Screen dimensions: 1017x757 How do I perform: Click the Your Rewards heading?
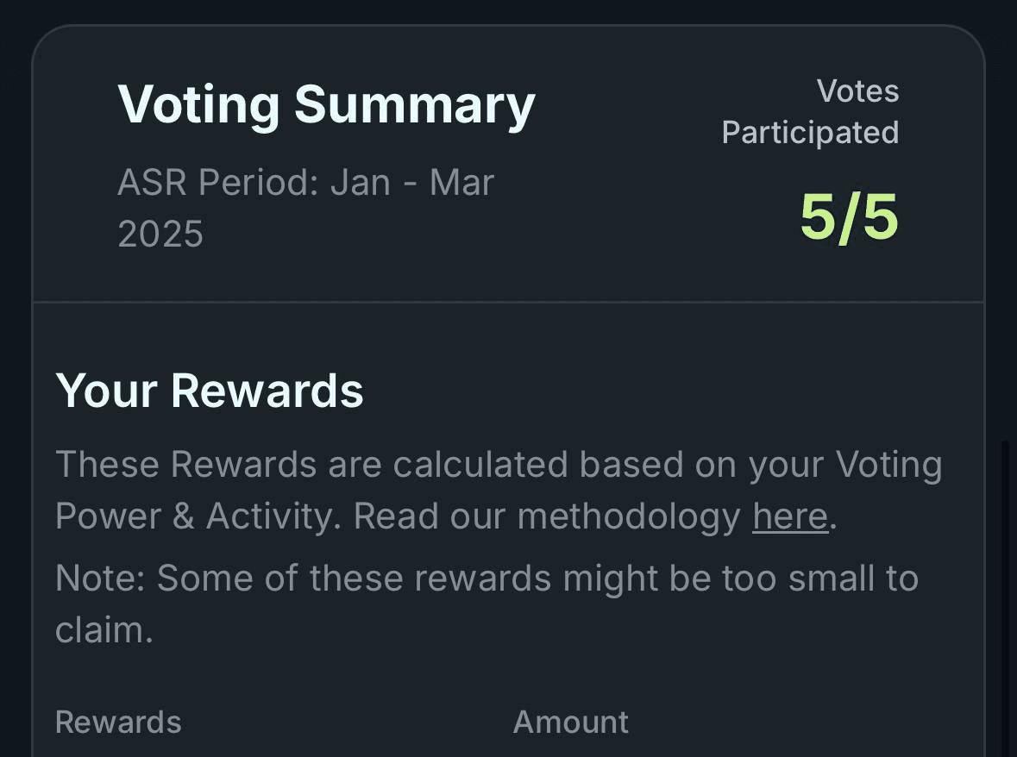pos(210,391)
